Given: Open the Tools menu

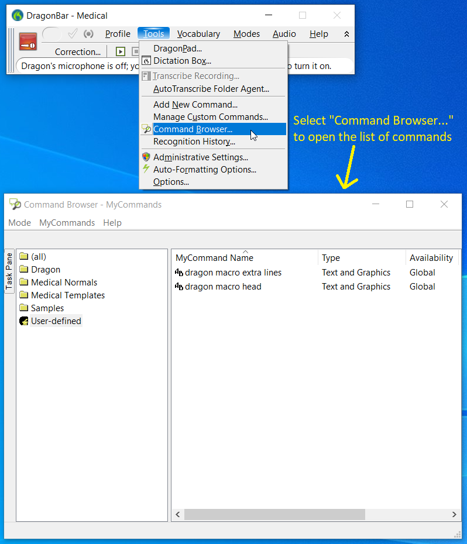Looking at the screenshot, I should (153, 34).
